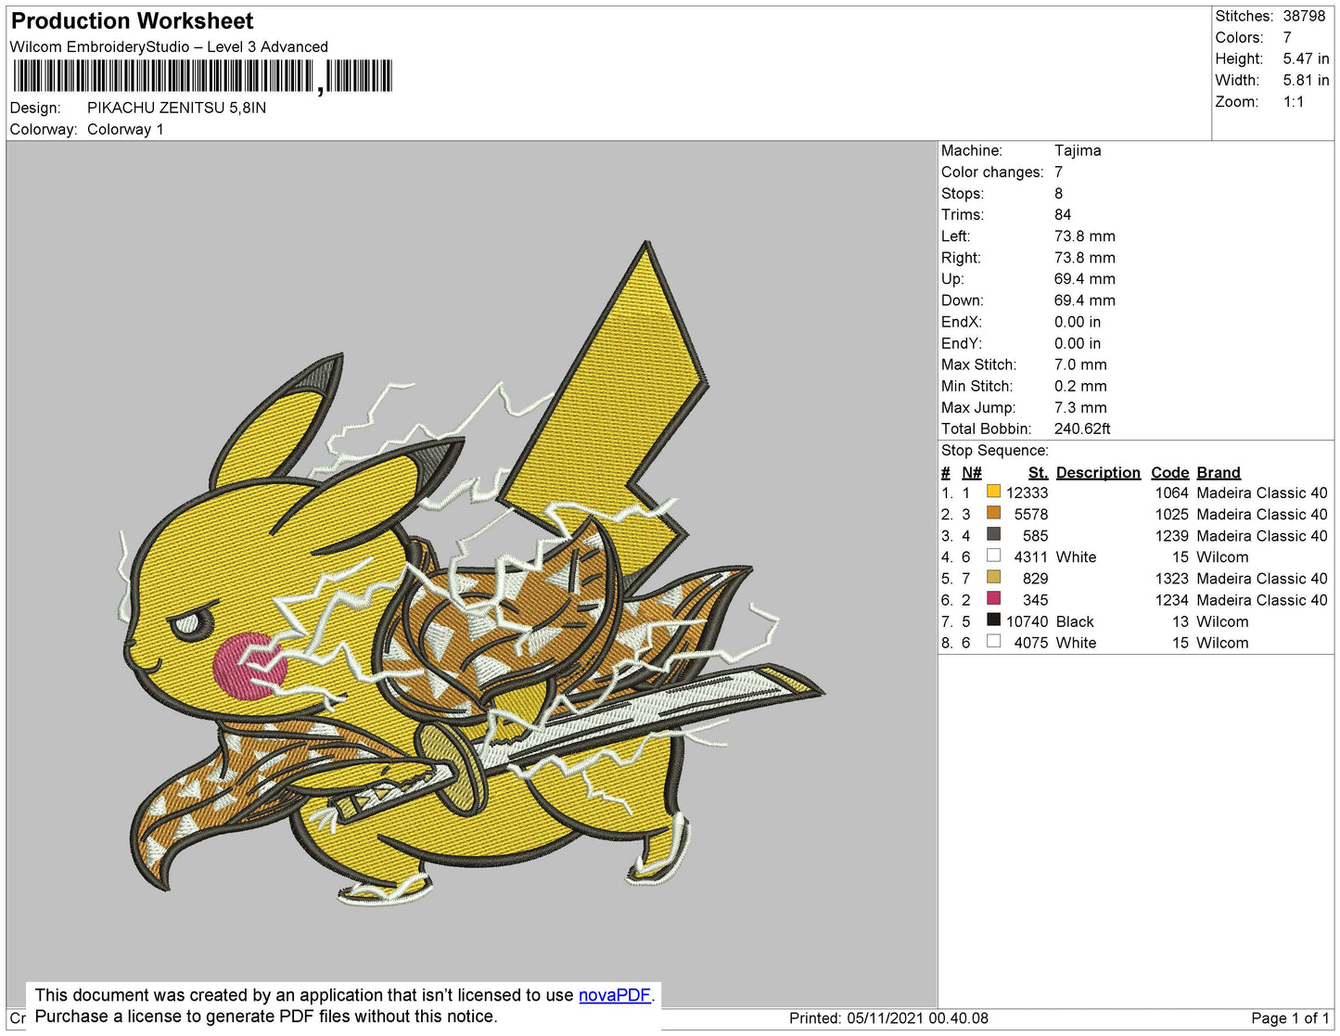The height and width of the screenshot is (1036, 1340).
Task: Click the Page 1 of 1 indicator
Action: click(x=1289, y=1018)
